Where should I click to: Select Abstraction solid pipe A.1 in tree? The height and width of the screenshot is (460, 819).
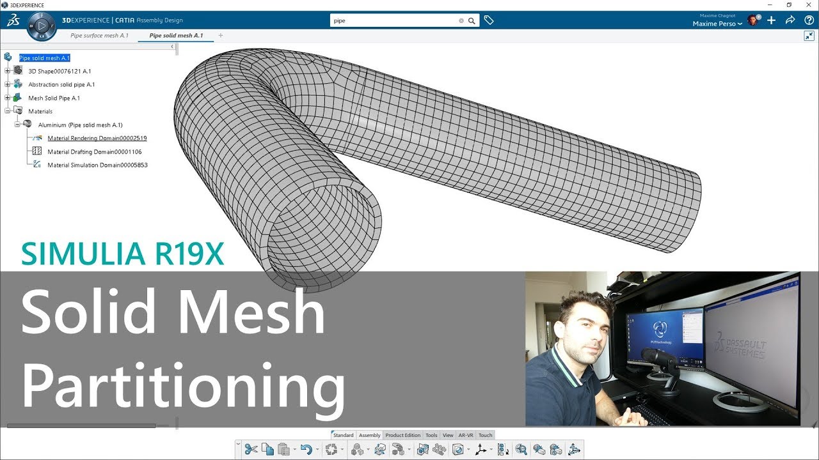coord(61,85)
